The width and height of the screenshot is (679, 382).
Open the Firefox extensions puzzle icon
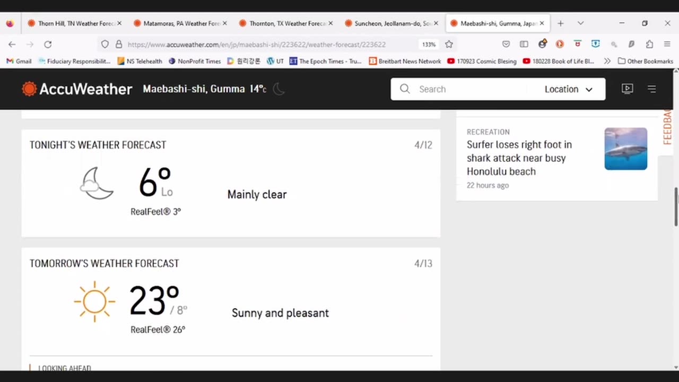coord(649,45)
